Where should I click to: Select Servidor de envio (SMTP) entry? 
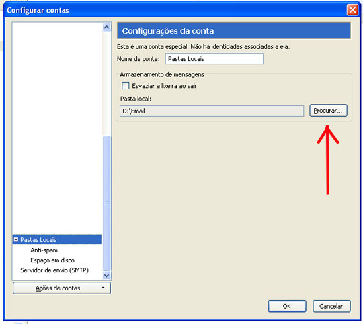click(x=54, y=270)
